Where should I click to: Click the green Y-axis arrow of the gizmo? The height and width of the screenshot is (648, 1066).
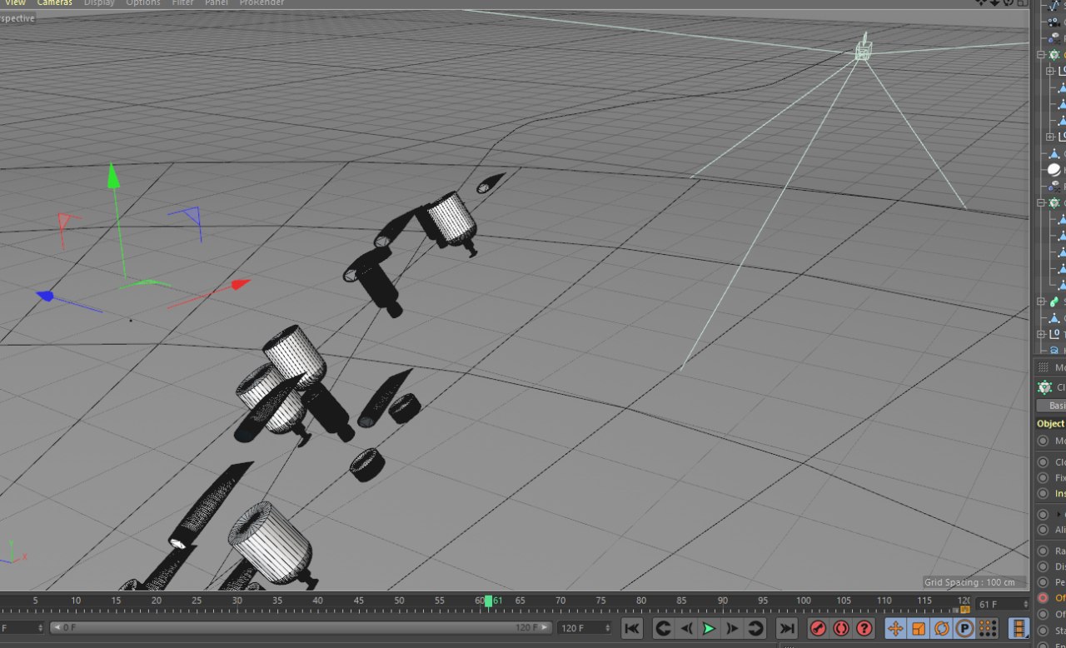[113, 175]
